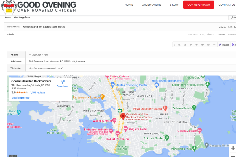Zoom in the map with plus button
236x157 pixels.
click(233, 148)
